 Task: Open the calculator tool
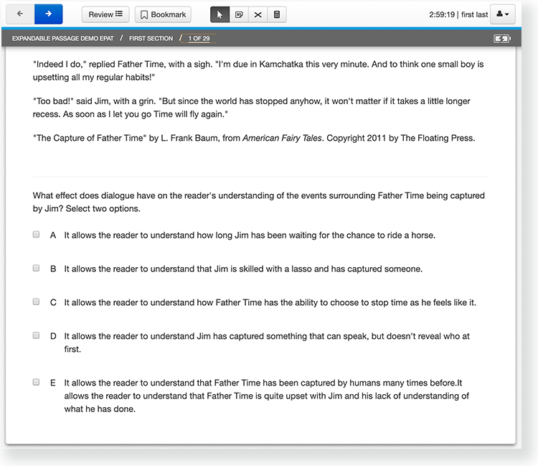click(x=277, y=14)
